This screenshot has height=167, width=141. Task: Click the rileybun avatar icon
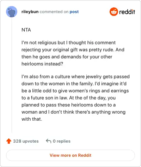pos(12,12)
